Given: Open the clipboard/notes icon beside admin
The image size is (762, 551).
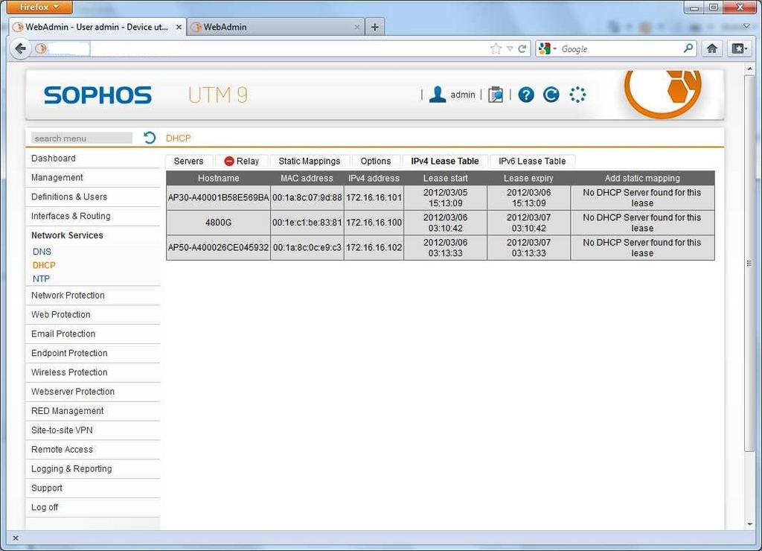Looking at the screenshot, I should [495, 95].
